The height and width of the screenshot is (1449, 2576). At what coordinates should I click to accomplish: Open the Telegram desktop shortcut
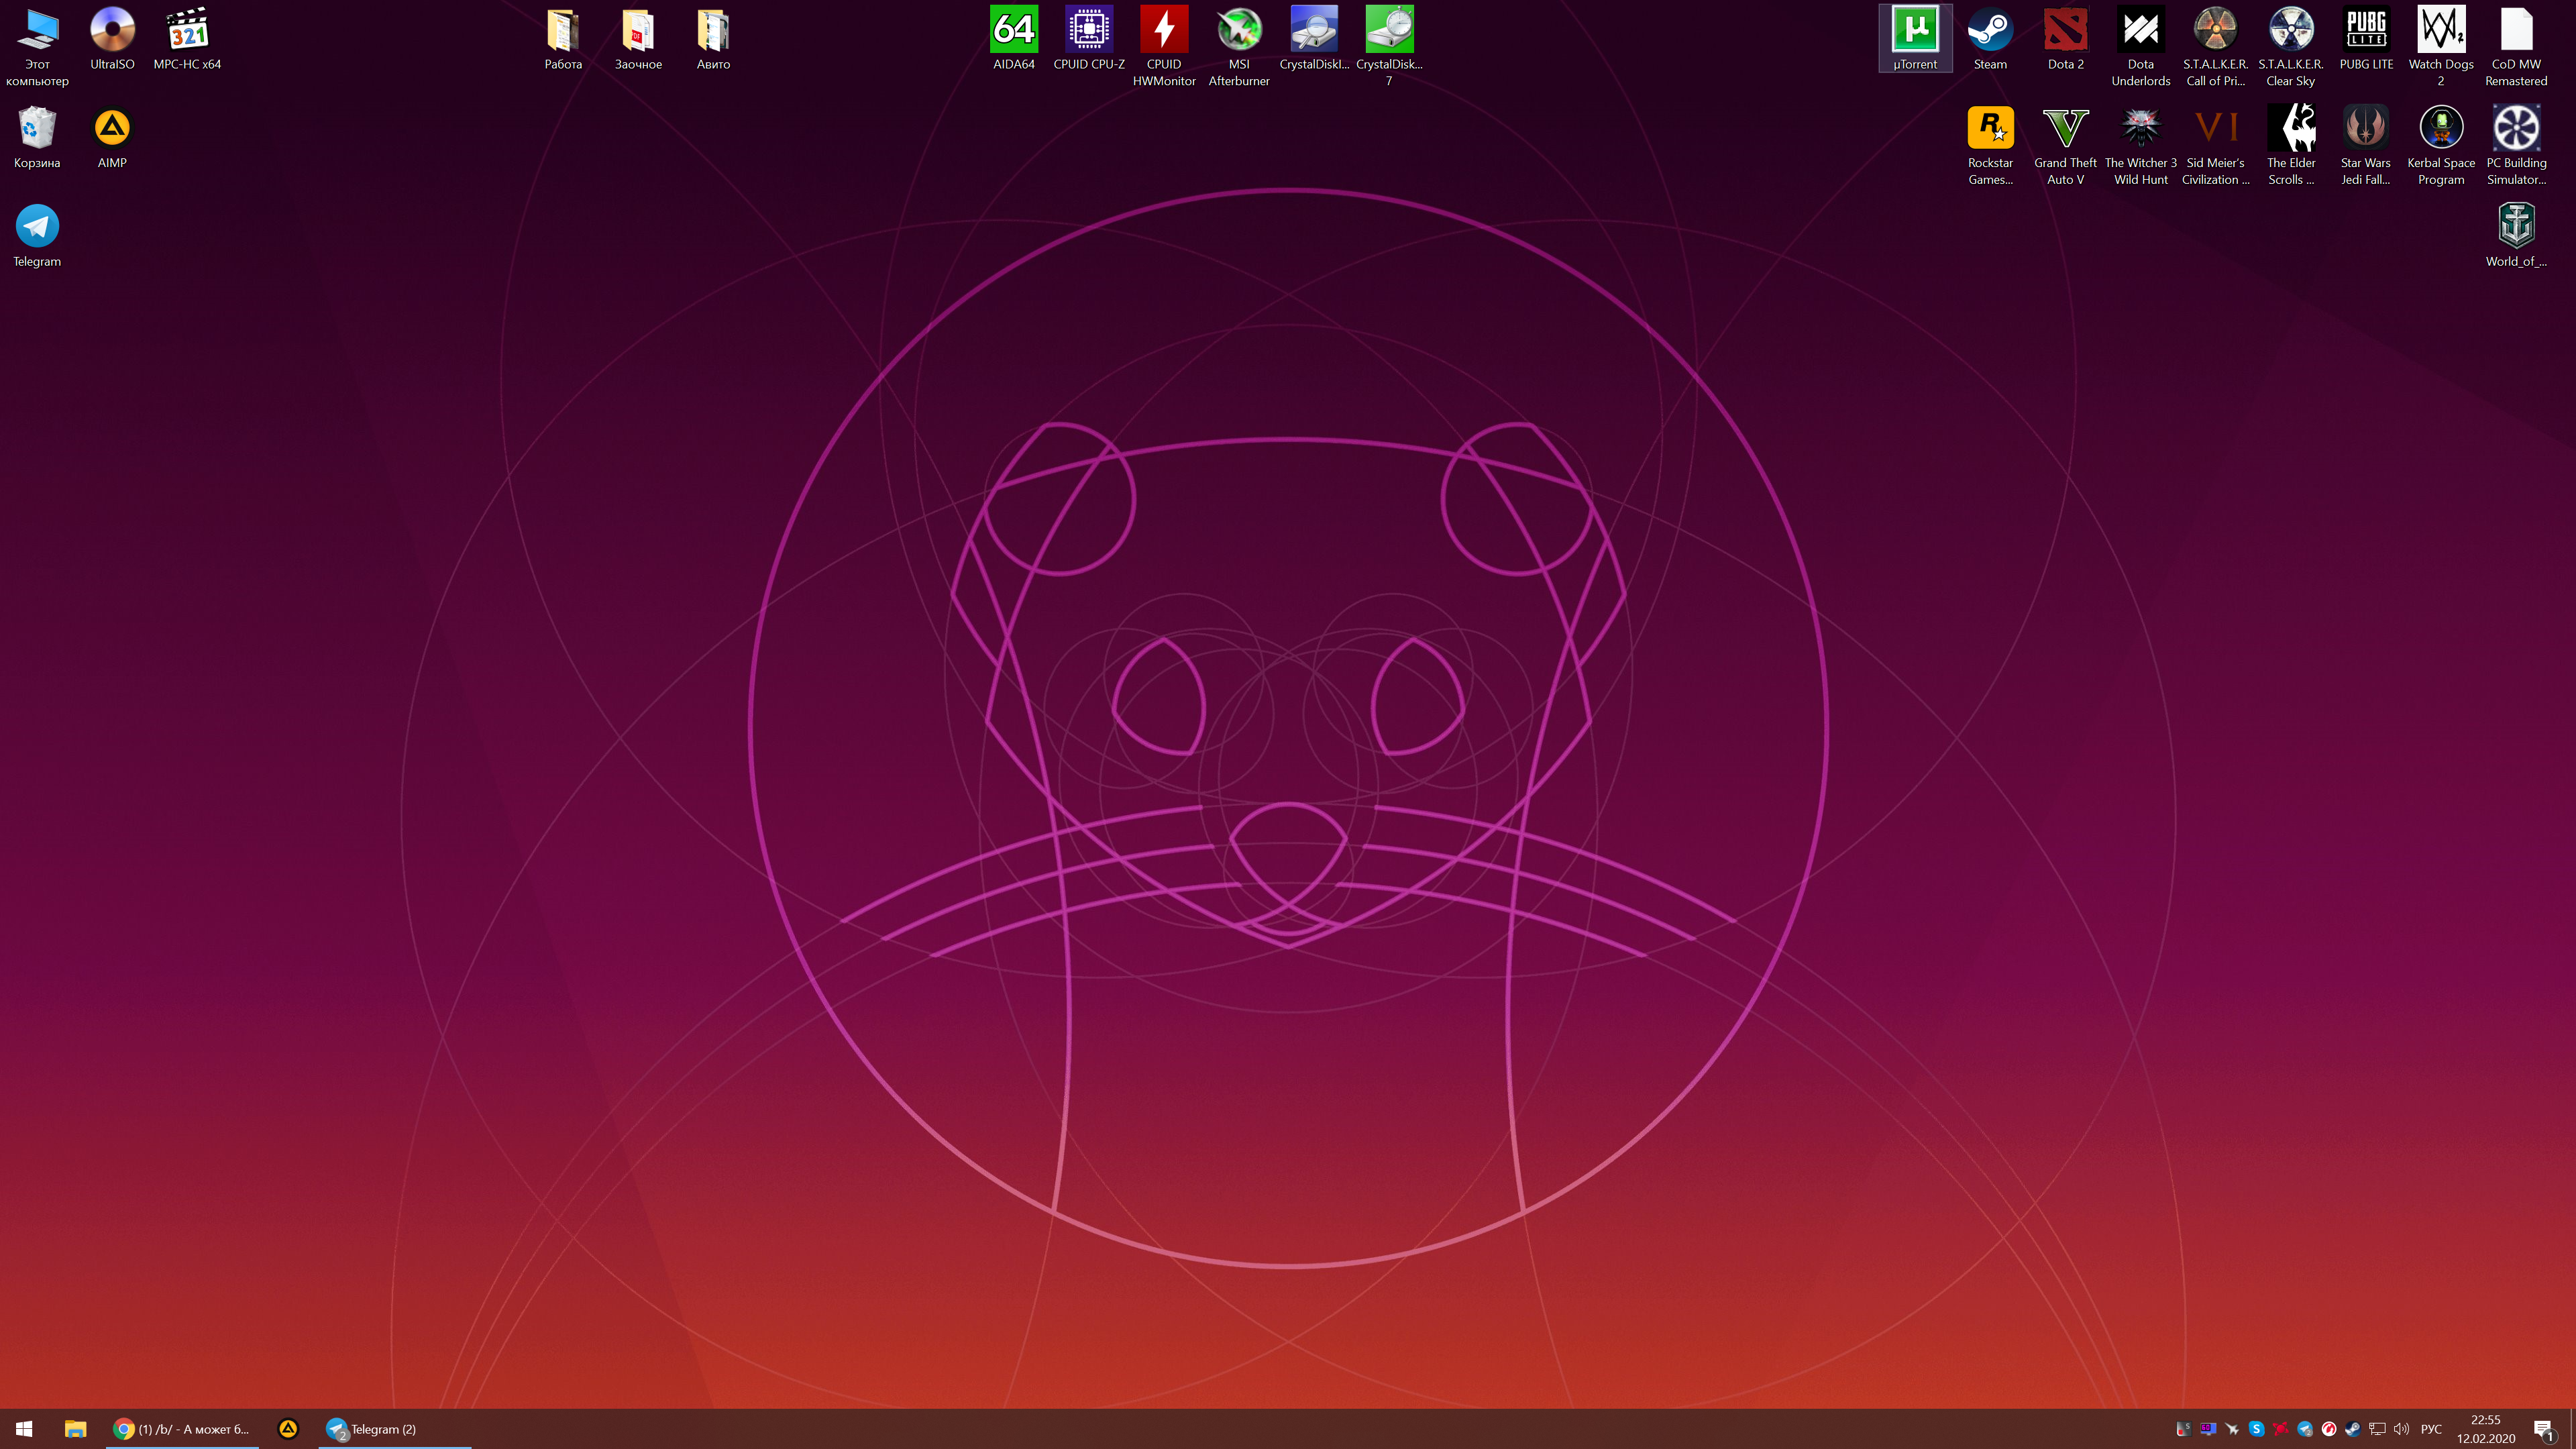tap(37, 236)
